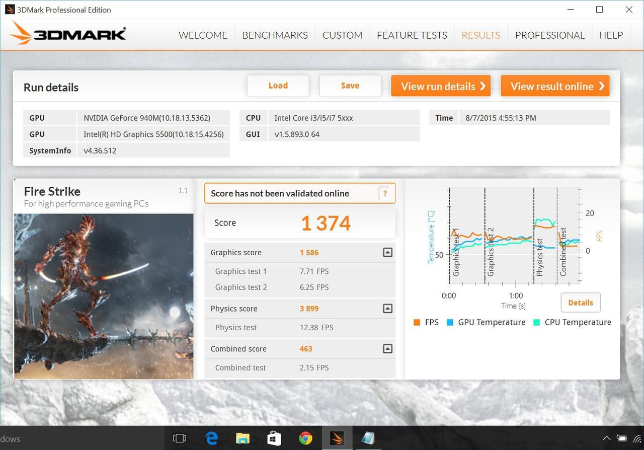Open Task View in the taskbar

pos(180,438)
